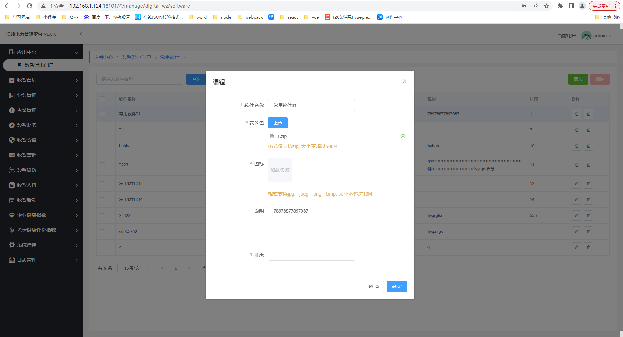The width and height of the screenshot is (623, 337).
Task: Click trash icon for hahha row
Action: [589, 146]
